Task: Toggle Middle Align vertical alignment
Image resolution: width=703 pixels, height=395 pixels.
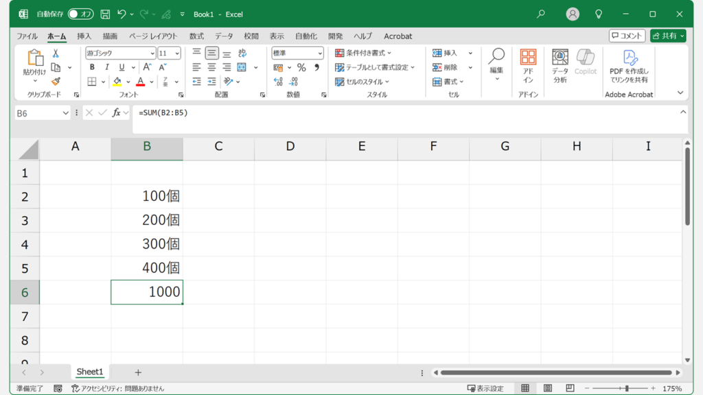Action: click(x=211, y=53)
